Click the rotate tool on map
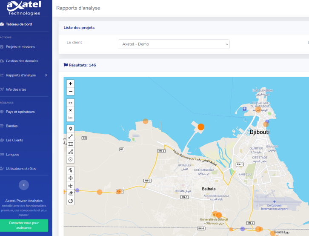 [71, 201]
